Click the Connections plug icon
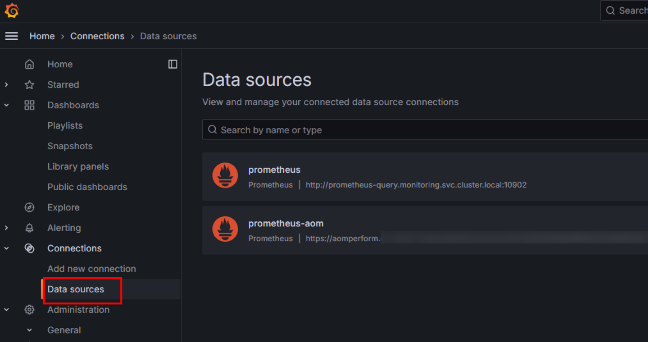This screenshot has height=342, width=648. (x=29, y=249)
